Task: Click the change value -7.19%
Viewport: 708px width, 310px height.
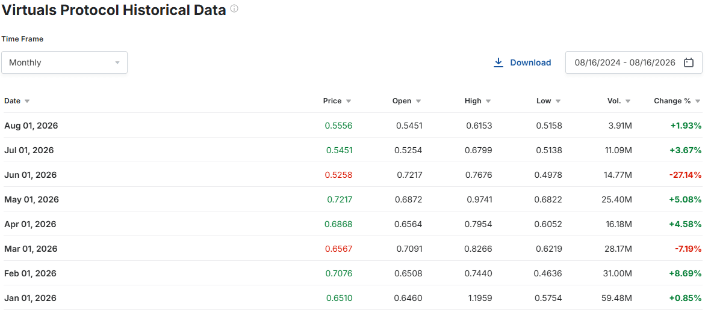Action: 688,249
